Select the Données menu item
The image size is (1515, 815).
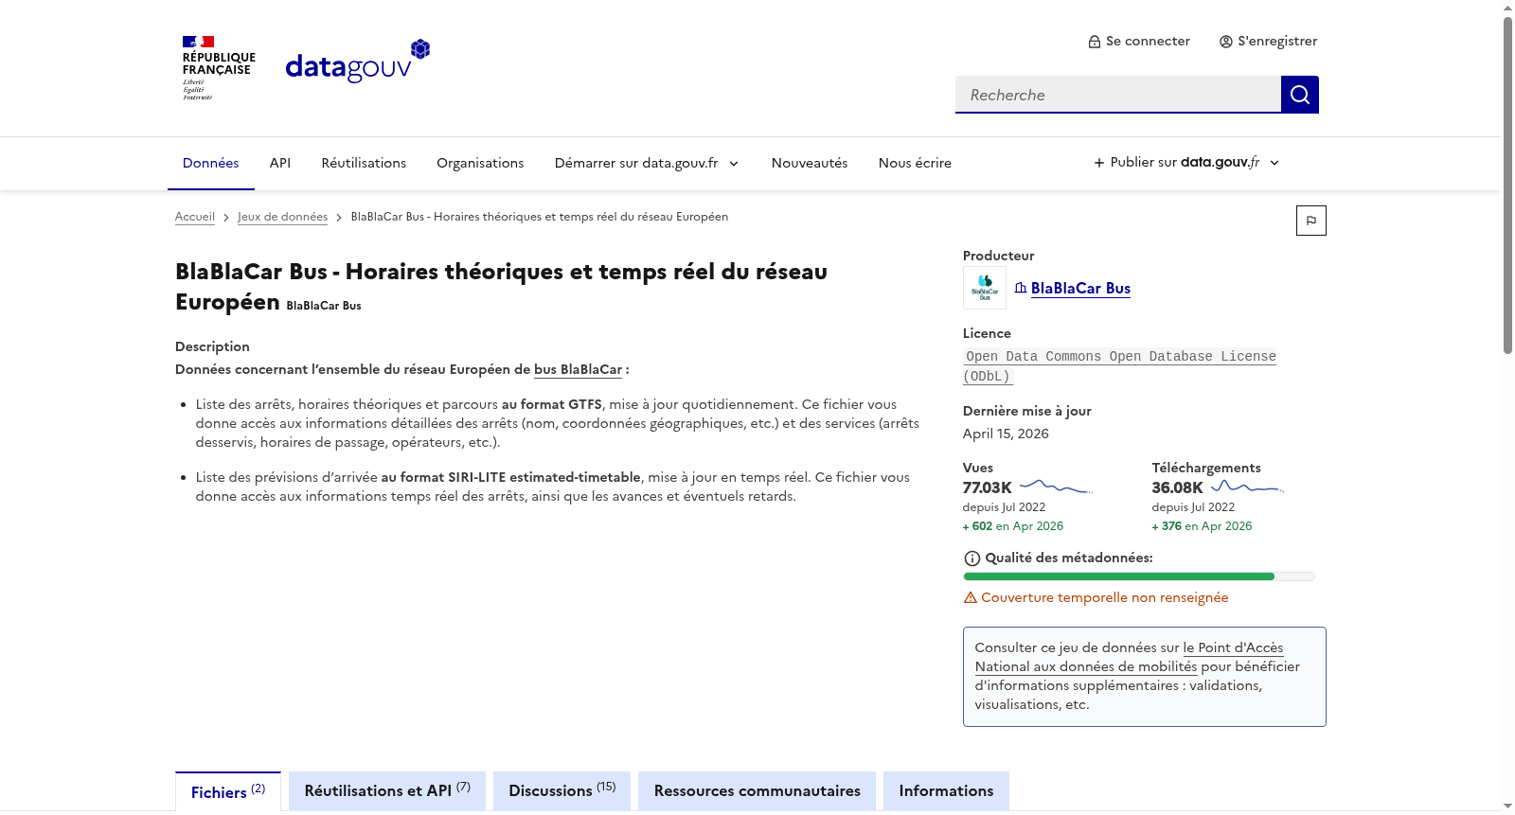click(x=211, y=163)
